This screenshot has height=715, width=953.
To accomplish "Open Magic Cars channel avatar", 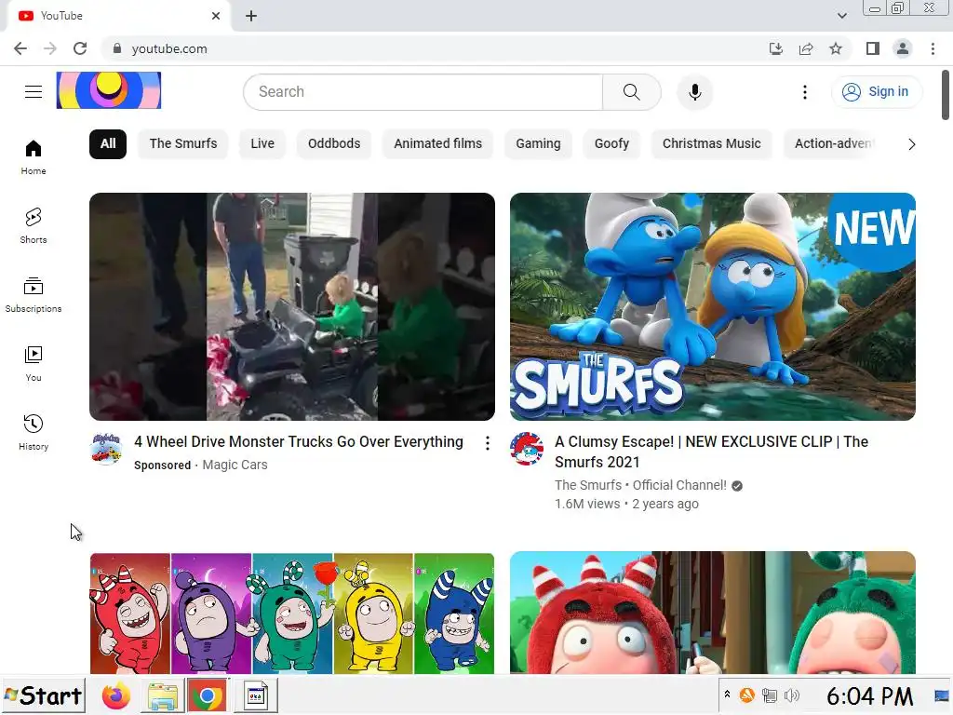I will pyautogui.click(x=106, y=449).
